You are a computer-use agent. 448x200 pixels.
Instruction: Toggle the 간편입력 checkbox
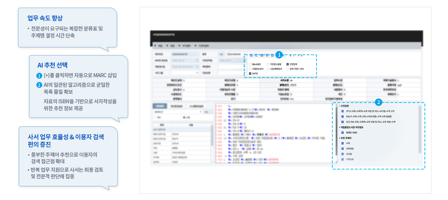point(288,64)
